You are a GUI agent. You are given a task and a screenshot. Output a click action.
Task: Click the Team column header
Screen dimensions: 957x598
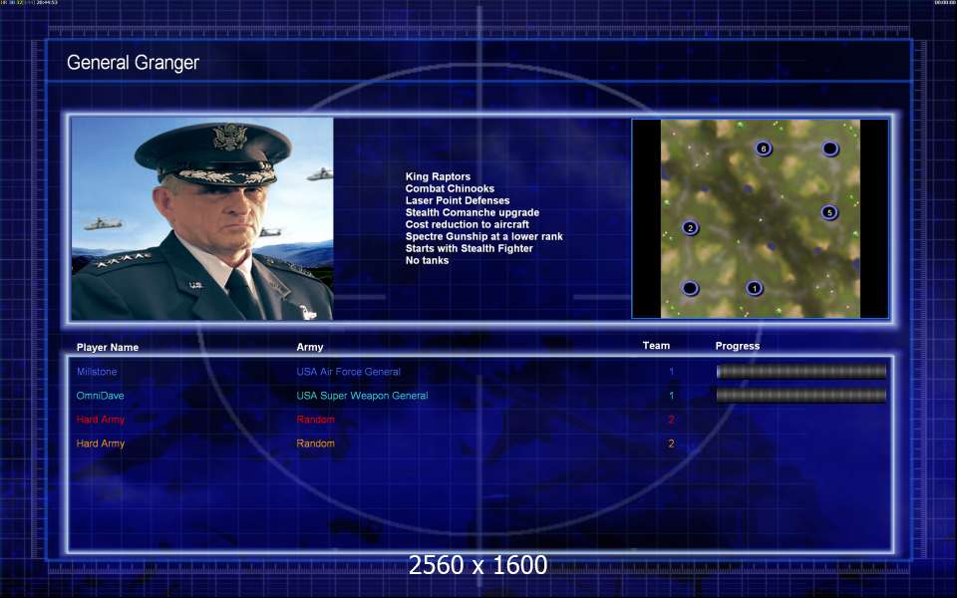coord(656,346)
